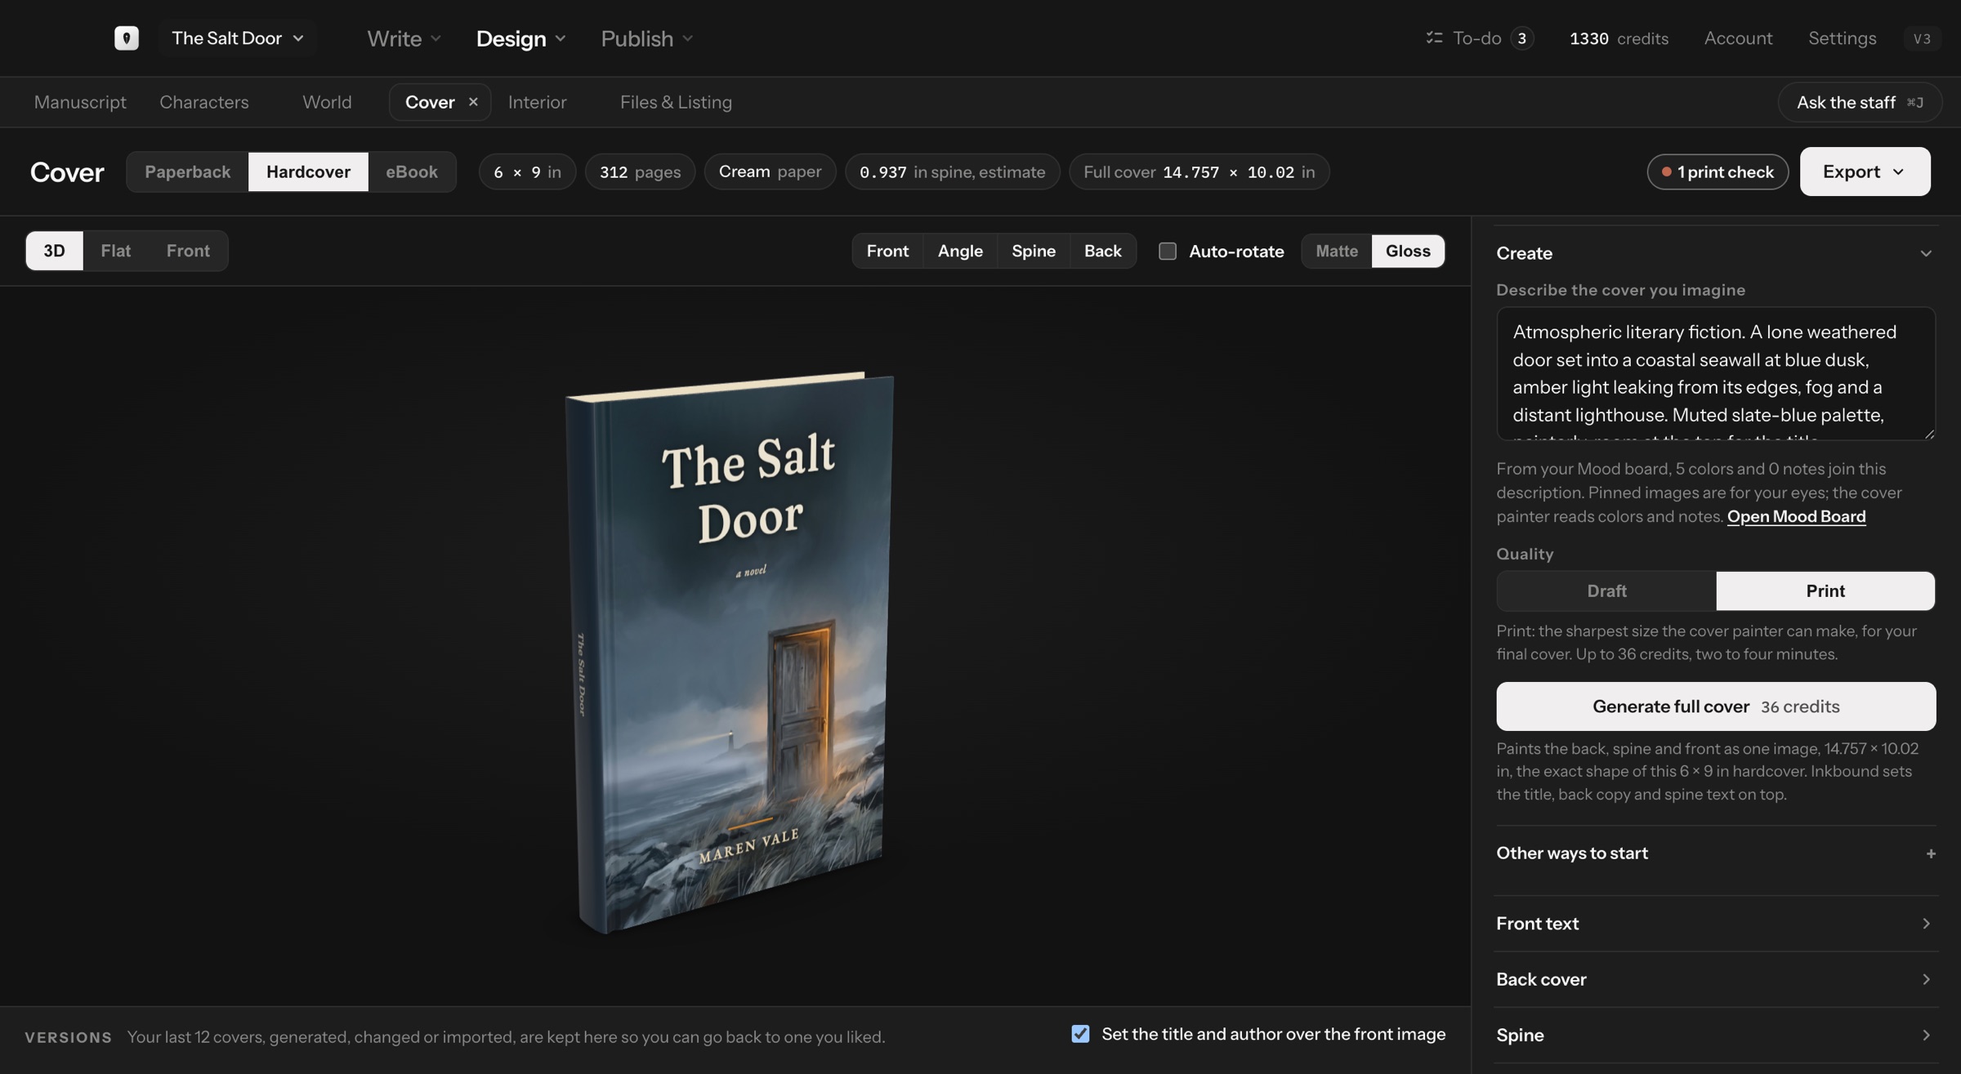Enable the Auto-rotate checkbox
The image size is (1961, 1074).
[1168, 251]
